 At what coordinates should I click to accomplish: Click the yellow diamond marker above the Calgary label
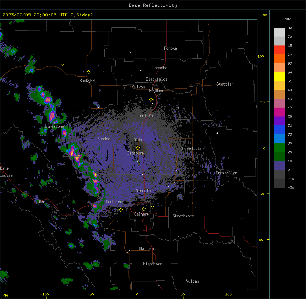click(144, 209)
